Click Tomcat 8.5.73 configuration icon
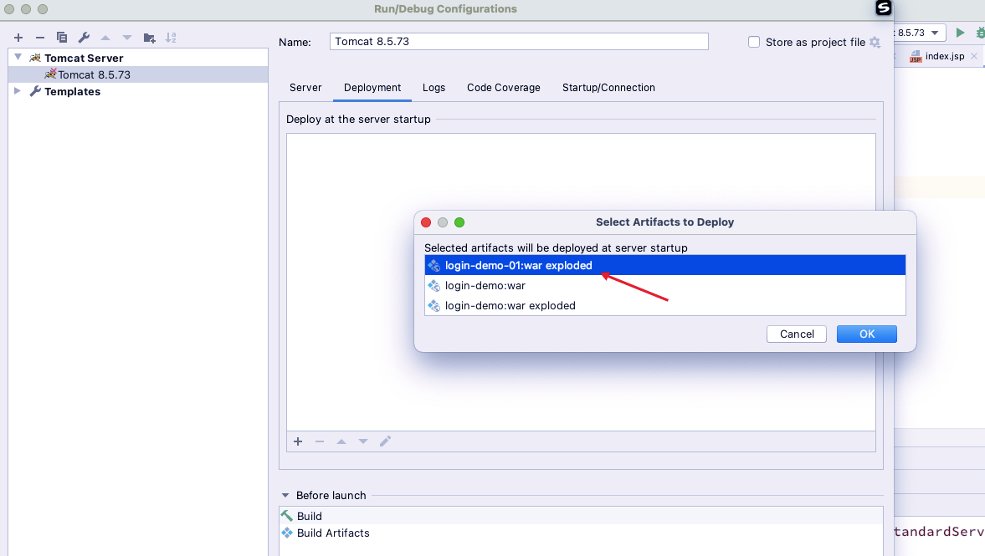The image size is (985, 556). 50,74
